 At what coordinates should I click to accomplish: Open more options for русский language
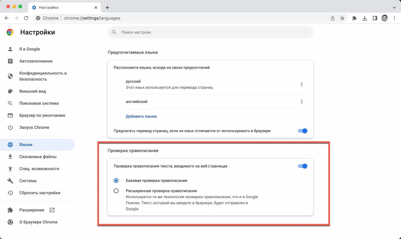[x=302, y=84]
